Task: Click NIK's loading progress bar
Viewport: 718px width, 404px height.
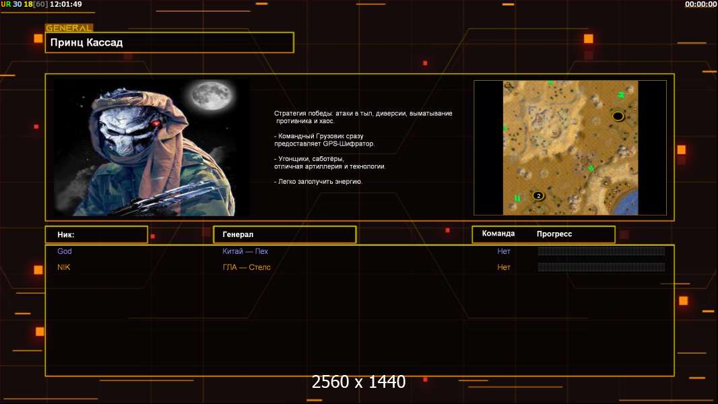Action: tap(601, 267)
